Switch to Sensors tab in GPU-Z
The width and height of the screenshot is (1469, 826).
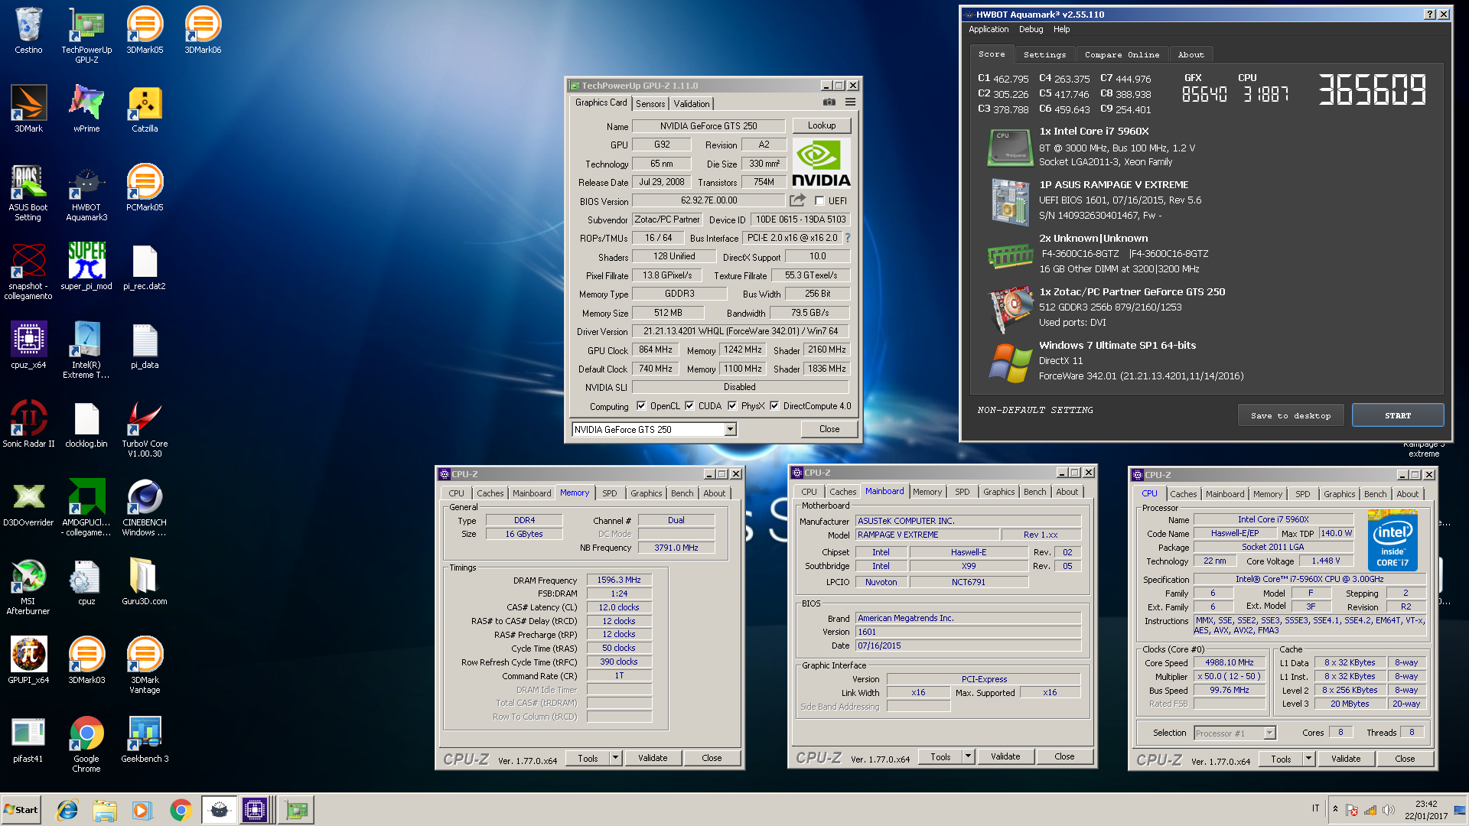tap(650, 104)
